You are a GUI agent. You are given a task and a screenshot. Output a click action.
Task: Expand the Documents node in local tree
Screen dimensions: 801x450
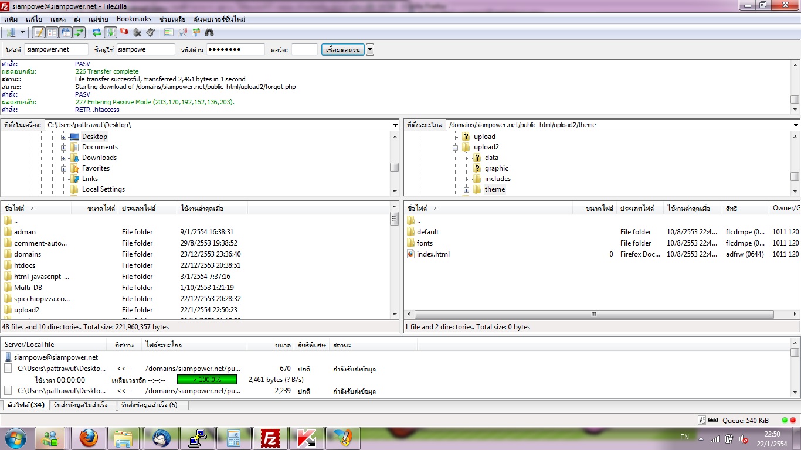(63, 148)
